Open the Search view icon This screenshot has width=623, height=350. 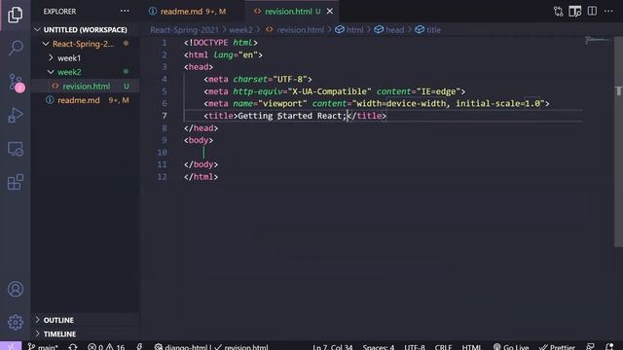point(16,48)
